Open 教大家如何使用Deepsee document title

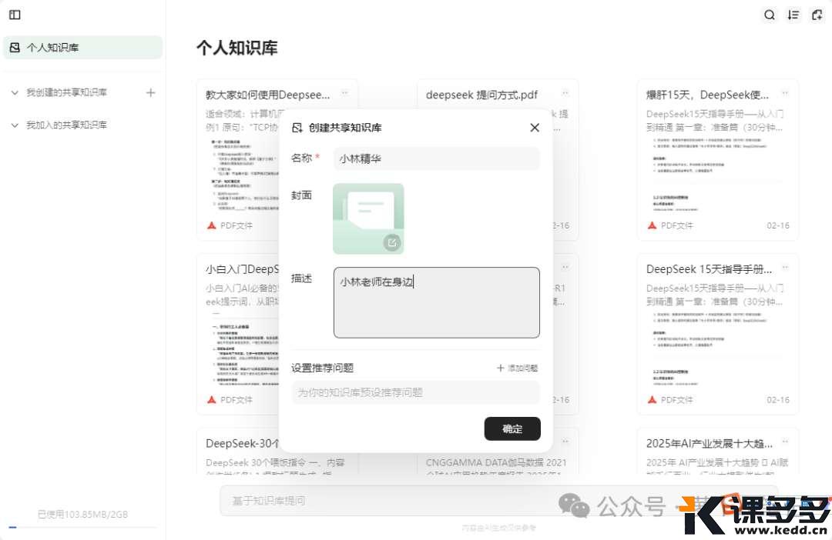(x=267, y=95)
